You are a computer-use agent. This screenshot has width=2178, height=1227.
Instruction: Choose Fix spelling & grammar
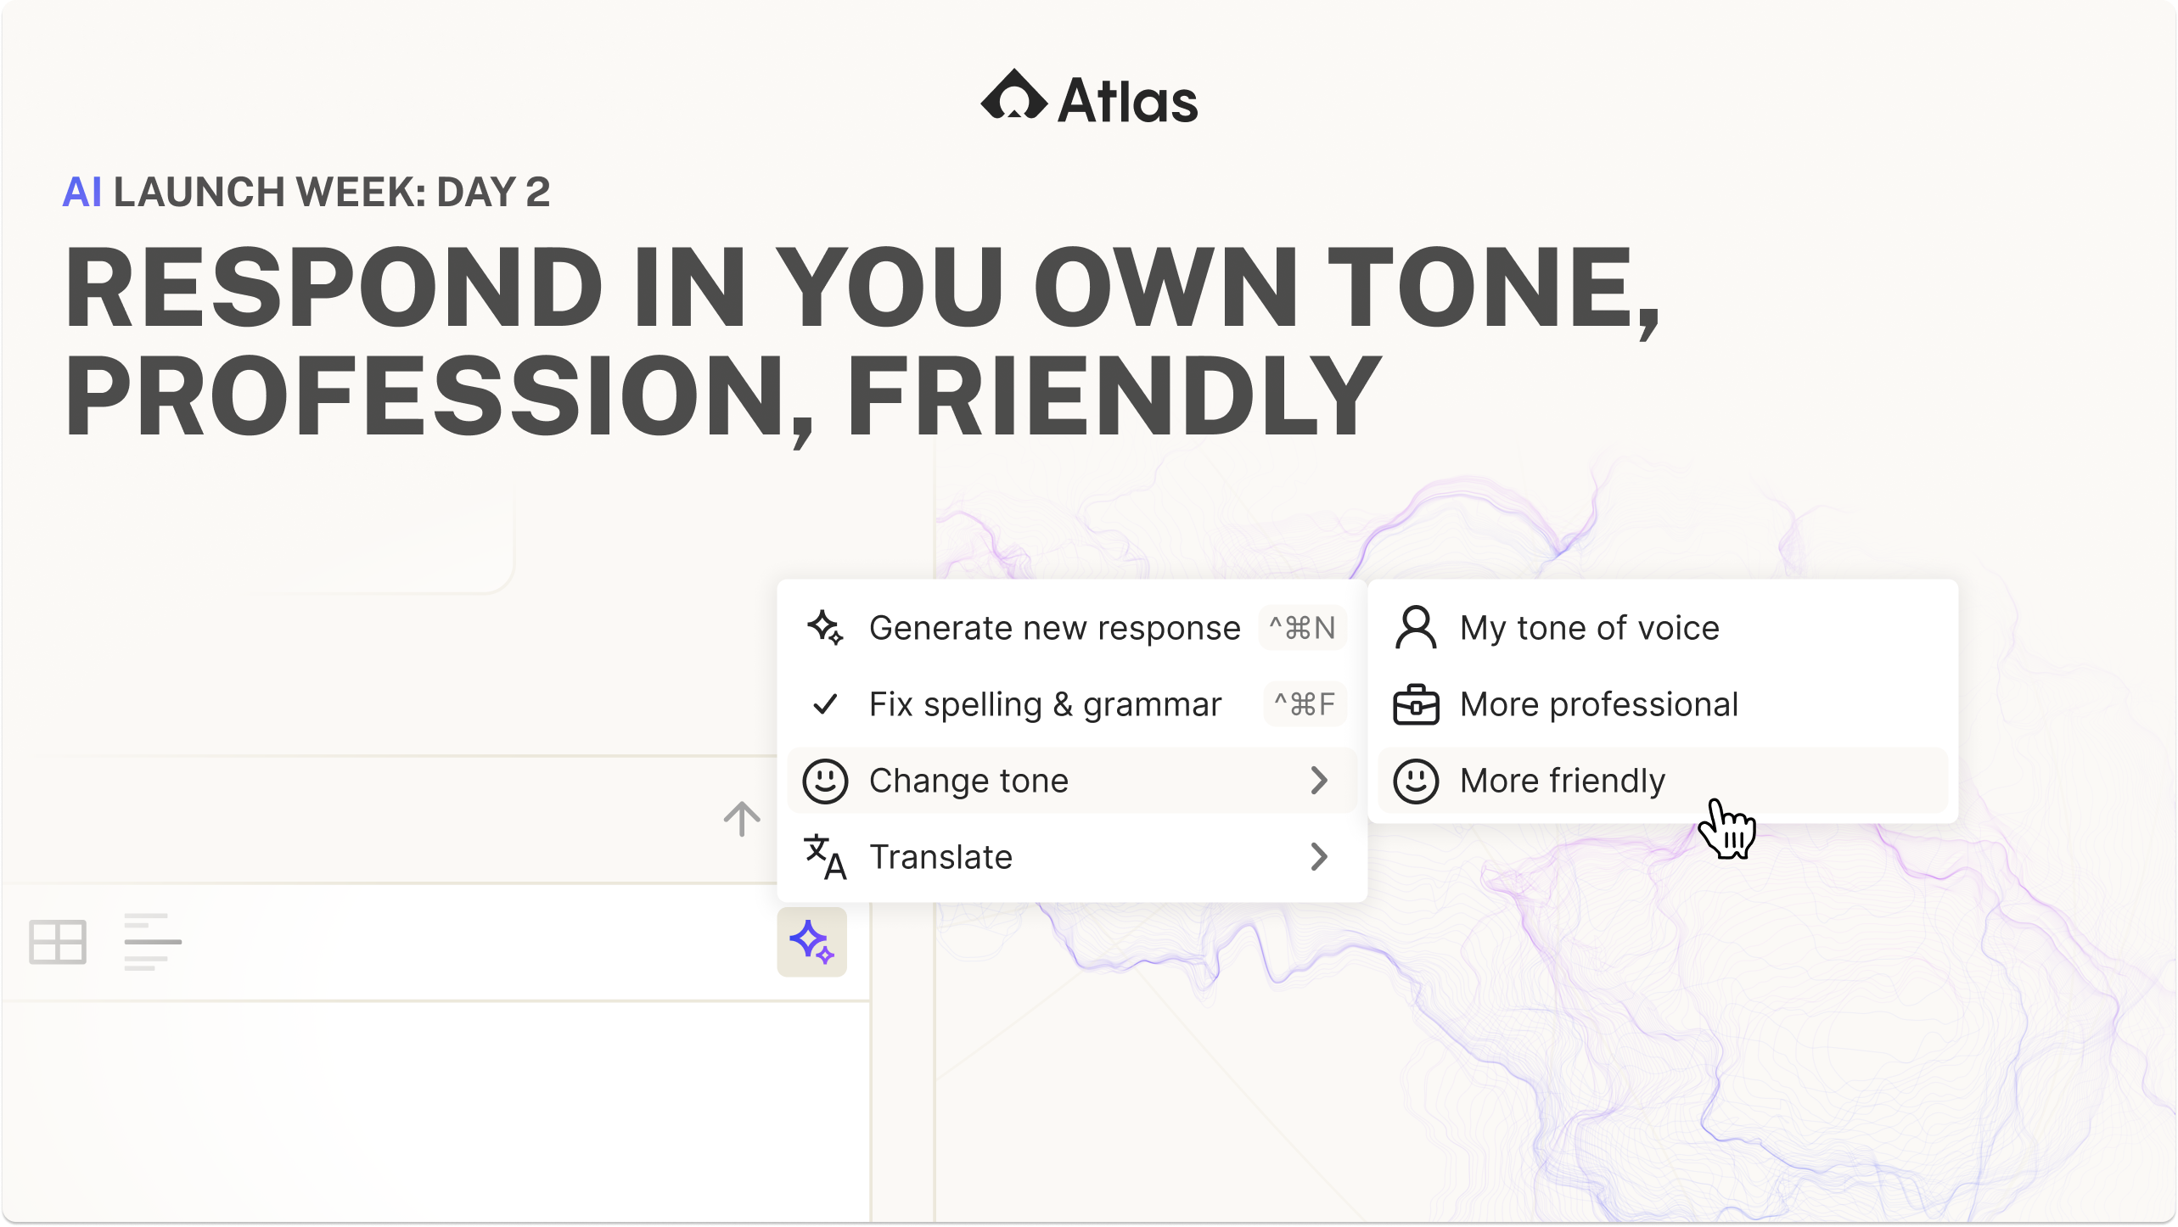pyautogui.click(x=1072, y=704)
